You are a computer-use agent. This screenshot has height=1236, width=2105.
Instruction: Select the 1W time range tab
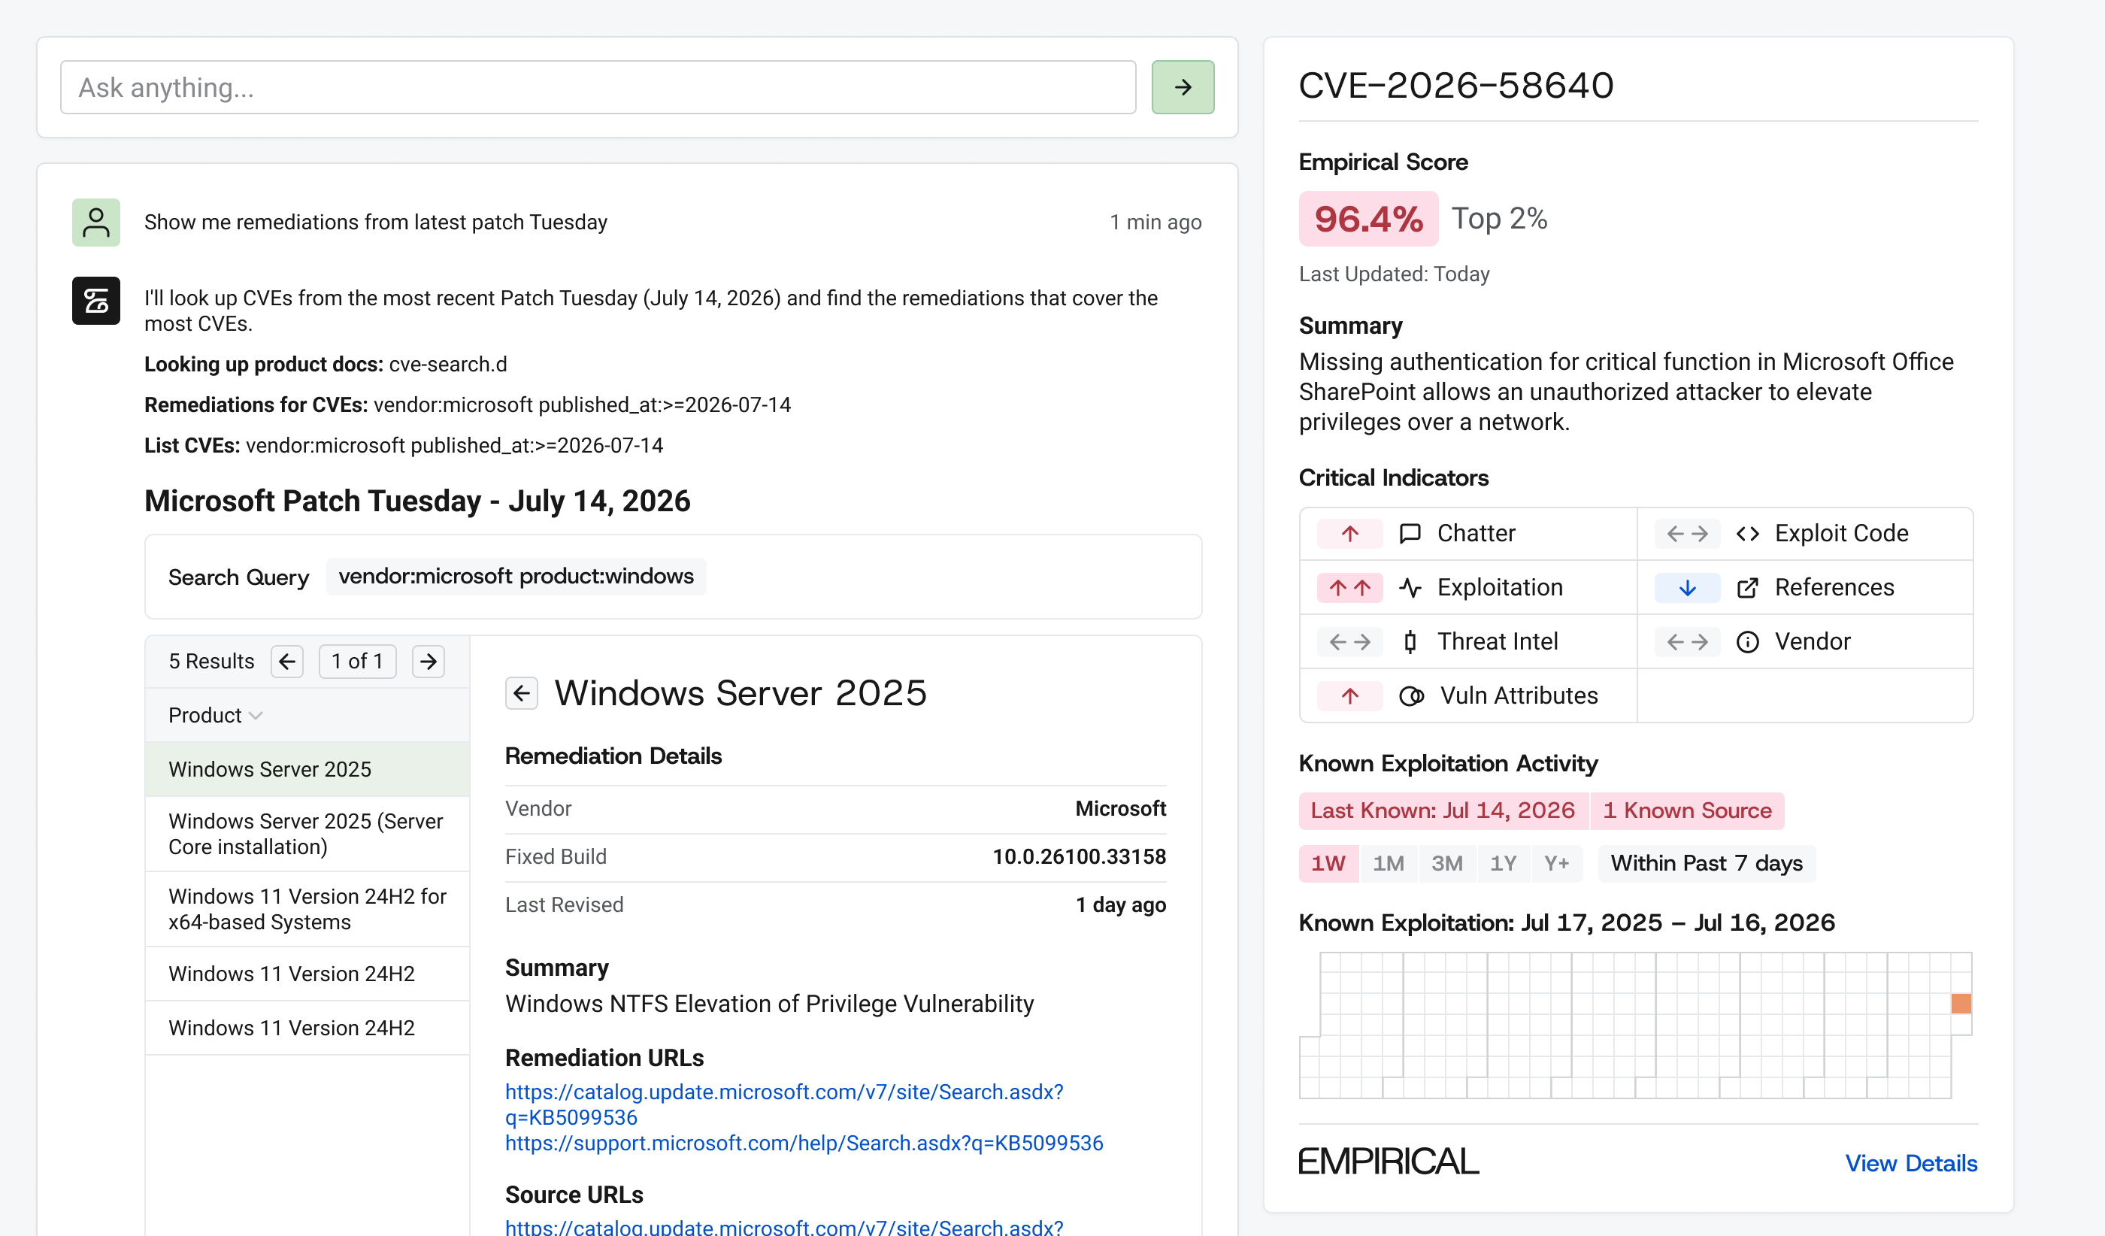1328,864
